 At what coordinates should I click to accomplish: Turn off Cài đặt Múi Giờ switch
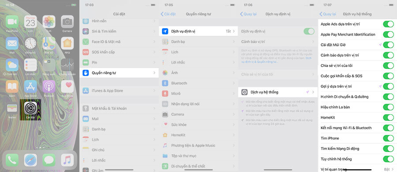pos(388,45)
